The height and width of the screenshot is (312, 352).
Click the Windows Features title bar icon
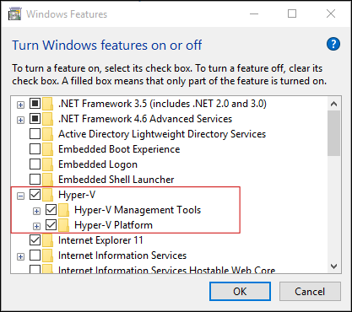(x=14, y=14)
